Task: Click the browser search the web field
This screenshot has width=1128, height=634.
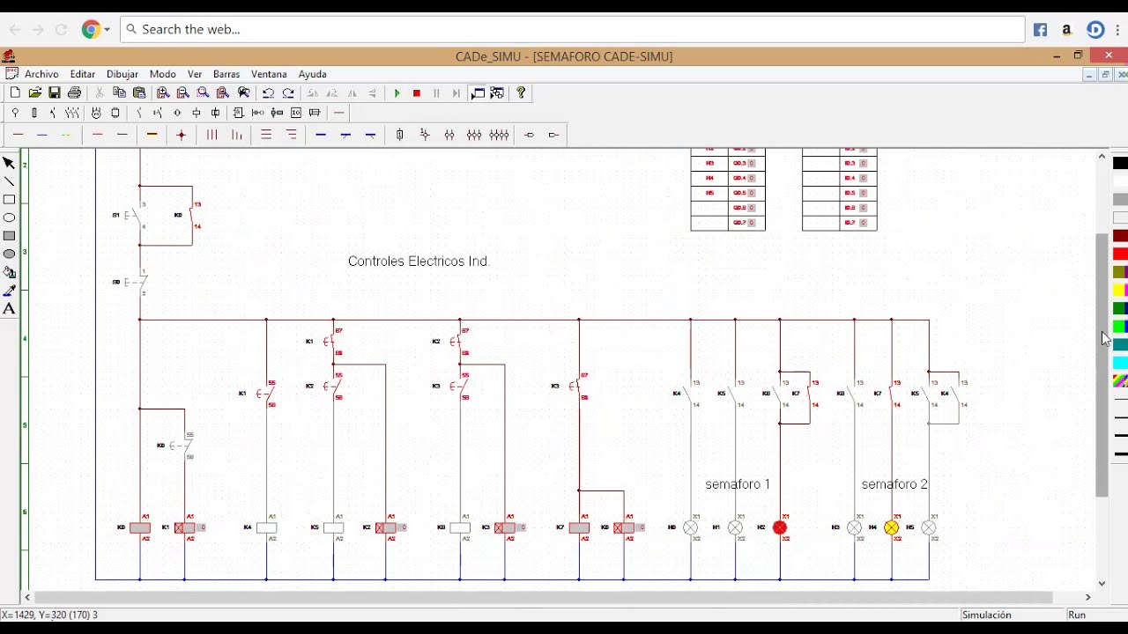Action: point(573,29)
